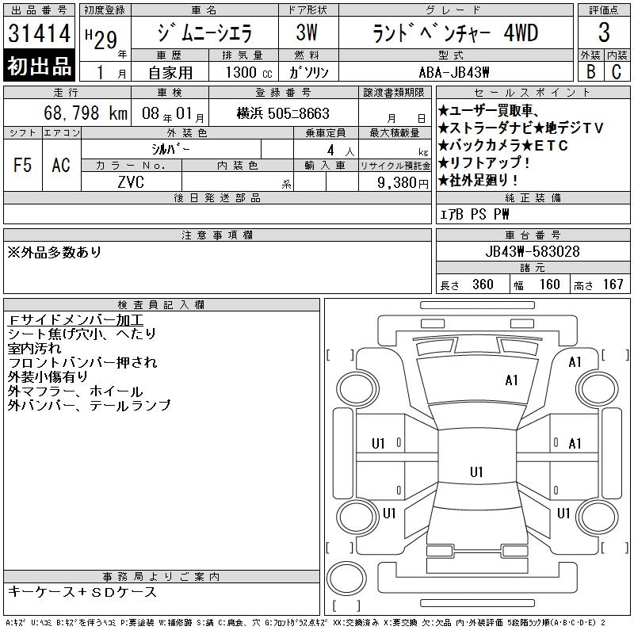The image size is (634, 634).
Task: Select exterior grade B
Action: (x=590, y=72)
